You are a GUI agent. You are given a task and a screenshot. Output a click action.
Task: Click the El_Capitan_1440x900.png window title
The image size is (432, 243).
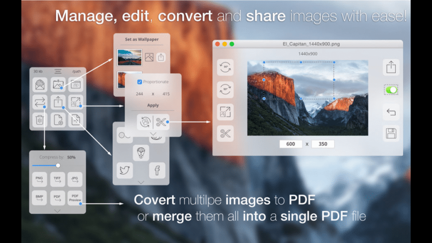[311, 44]
